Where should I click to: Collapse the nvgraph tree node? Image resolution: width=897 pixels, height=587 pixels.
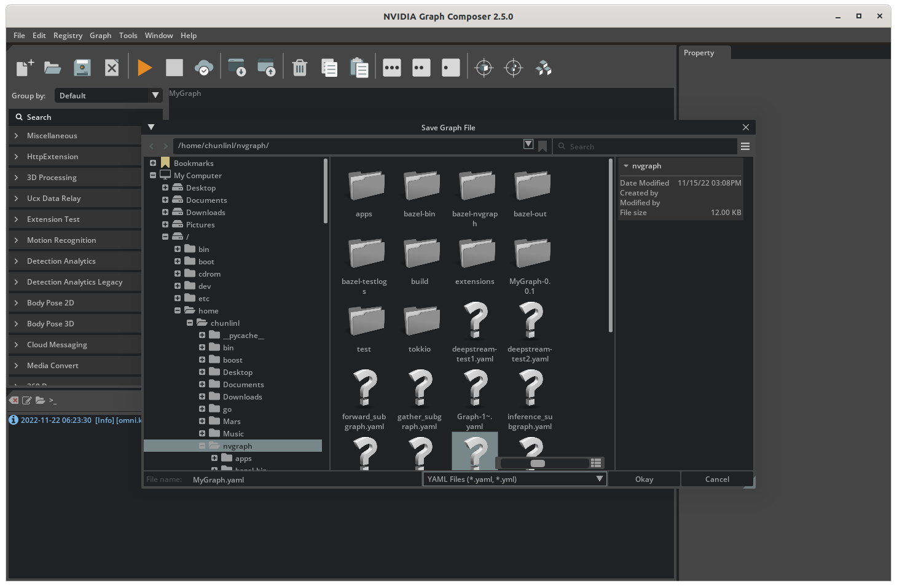(x=202, y=446)
